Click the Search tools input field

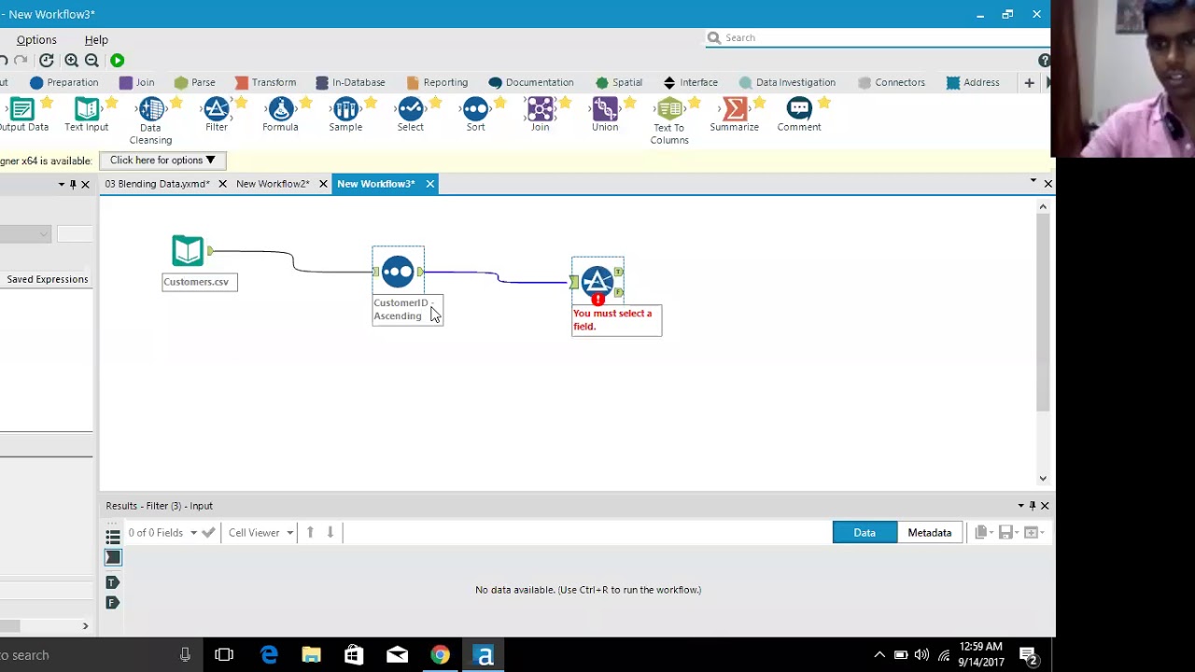pyautogui.click(x=878, y=38)
